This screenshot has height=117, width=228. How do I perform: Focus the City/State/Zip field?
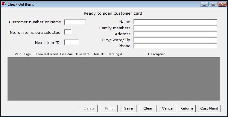[175, 40]
